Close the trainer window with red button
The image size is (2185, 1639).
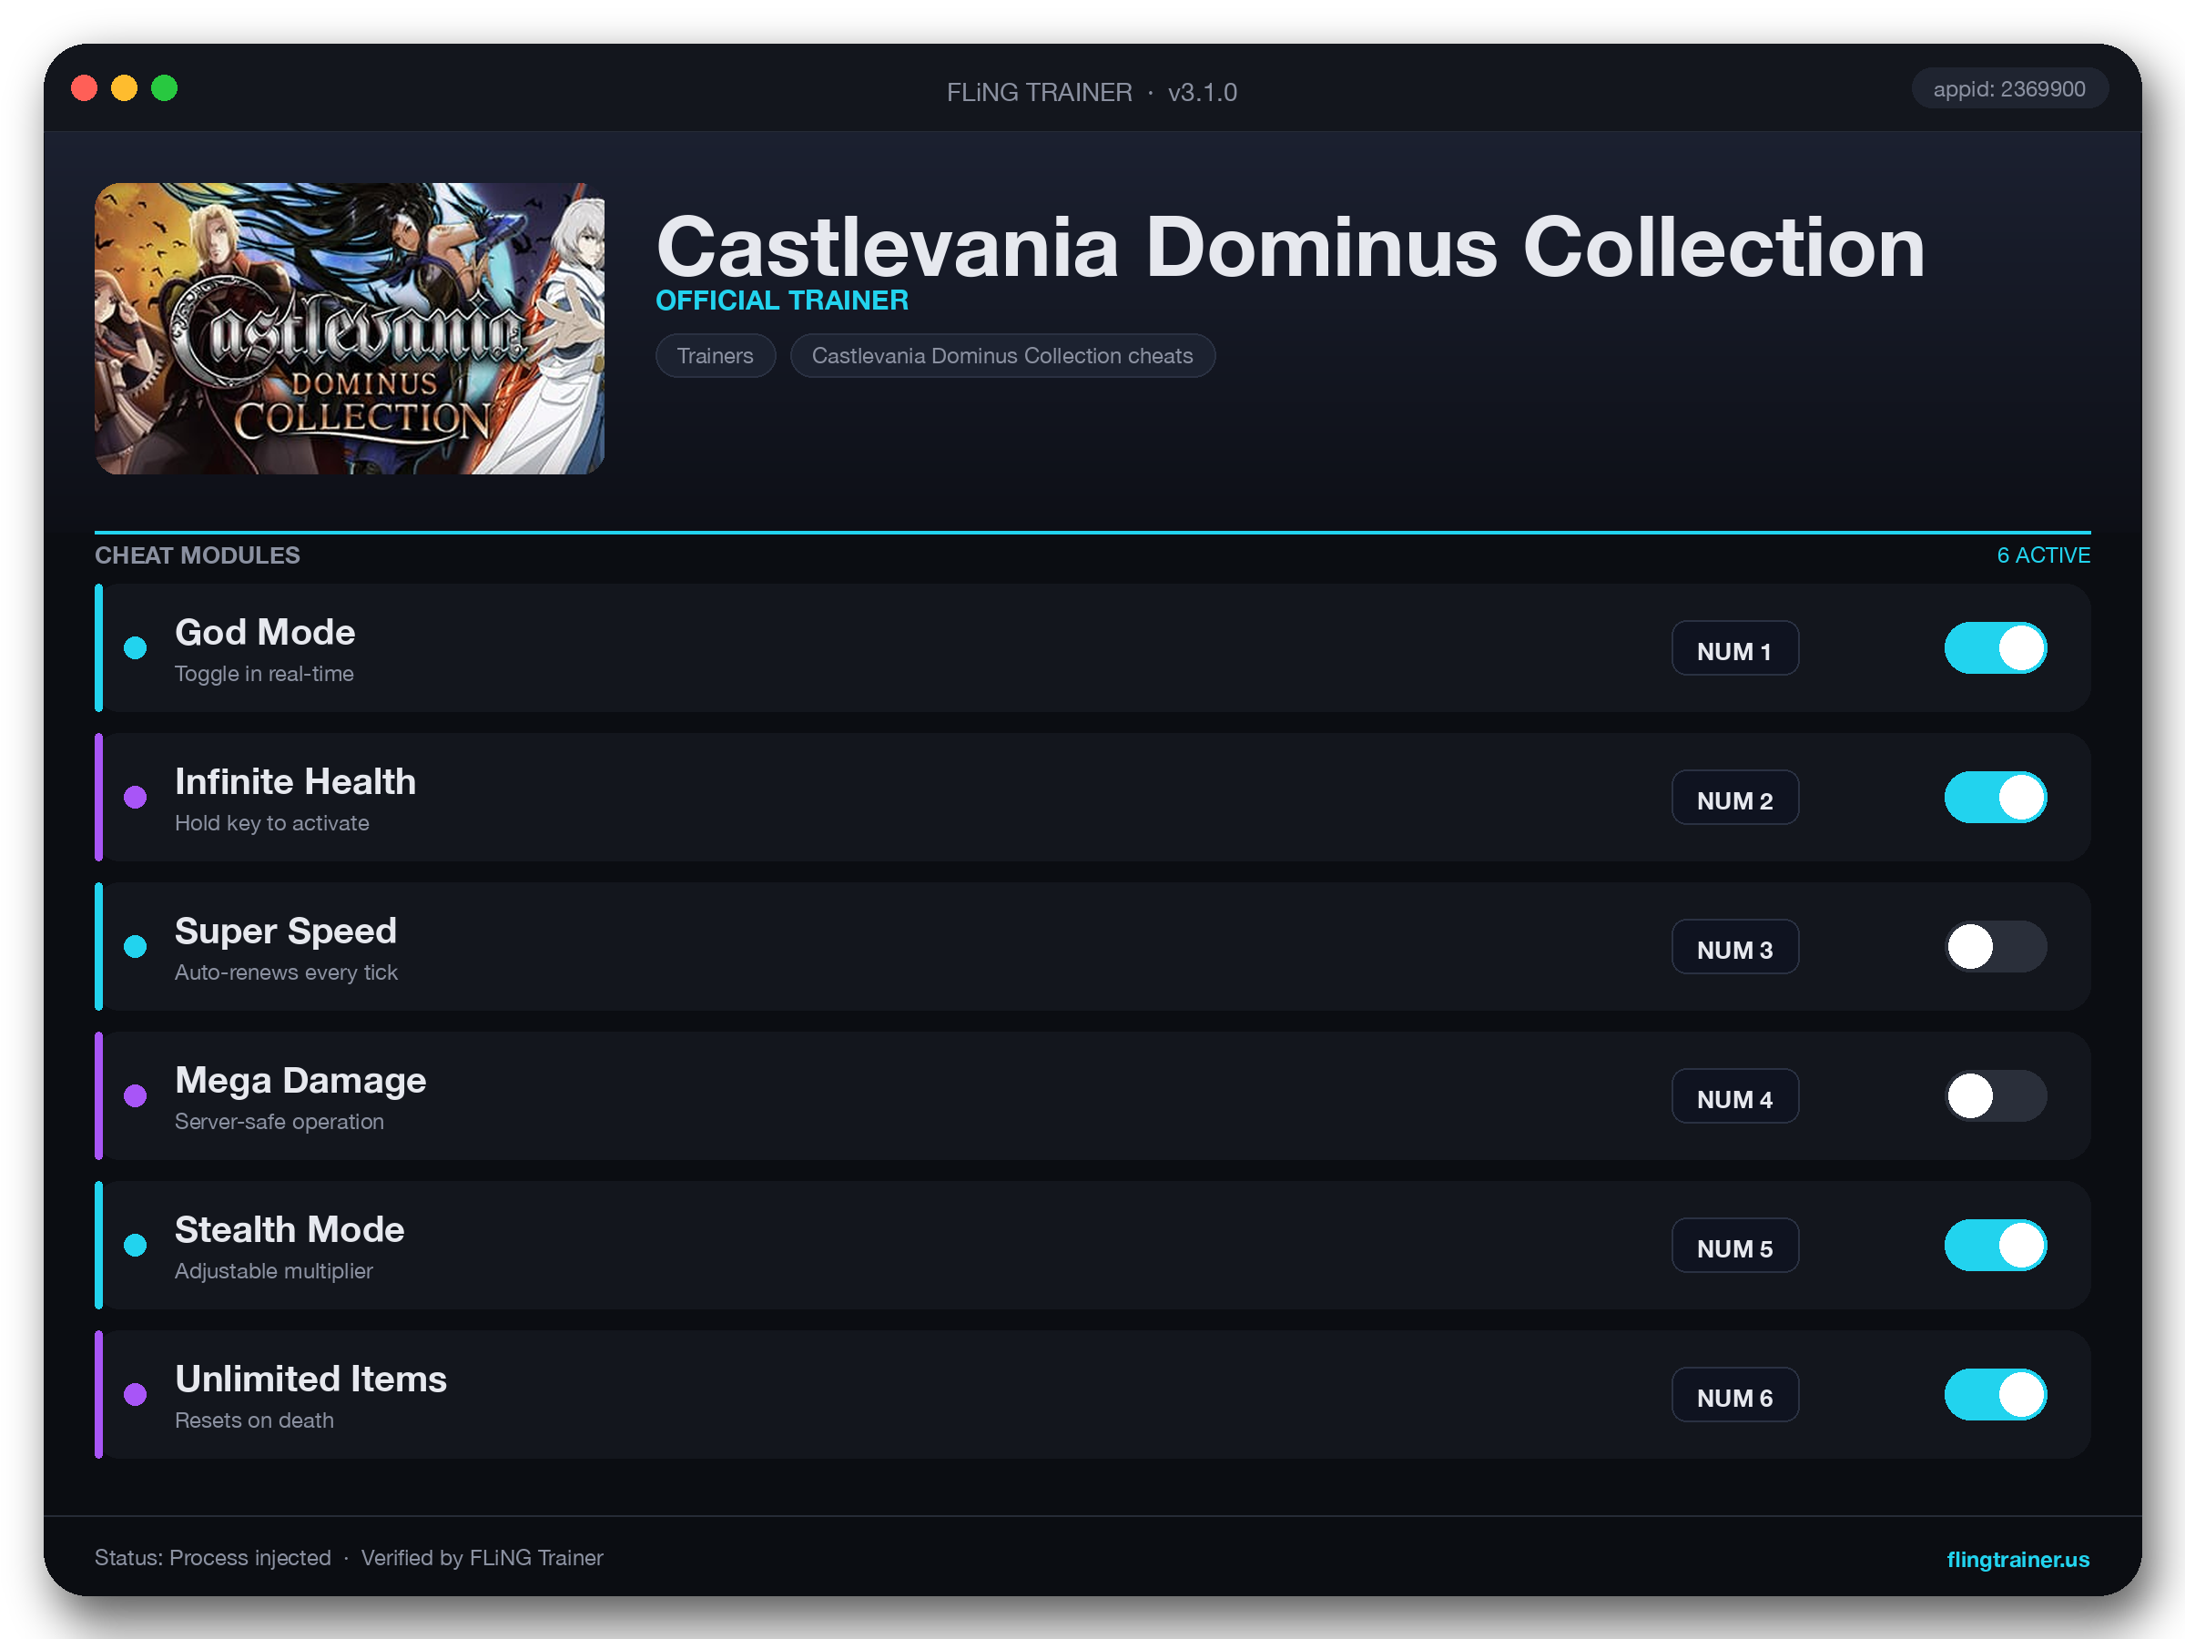click(x=85, y=89)
